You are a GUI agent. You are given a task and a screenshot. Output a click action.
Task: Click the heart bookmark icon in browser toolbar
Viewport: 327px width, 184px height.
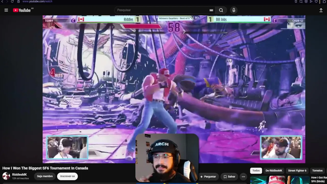click(x=316, y=2)
